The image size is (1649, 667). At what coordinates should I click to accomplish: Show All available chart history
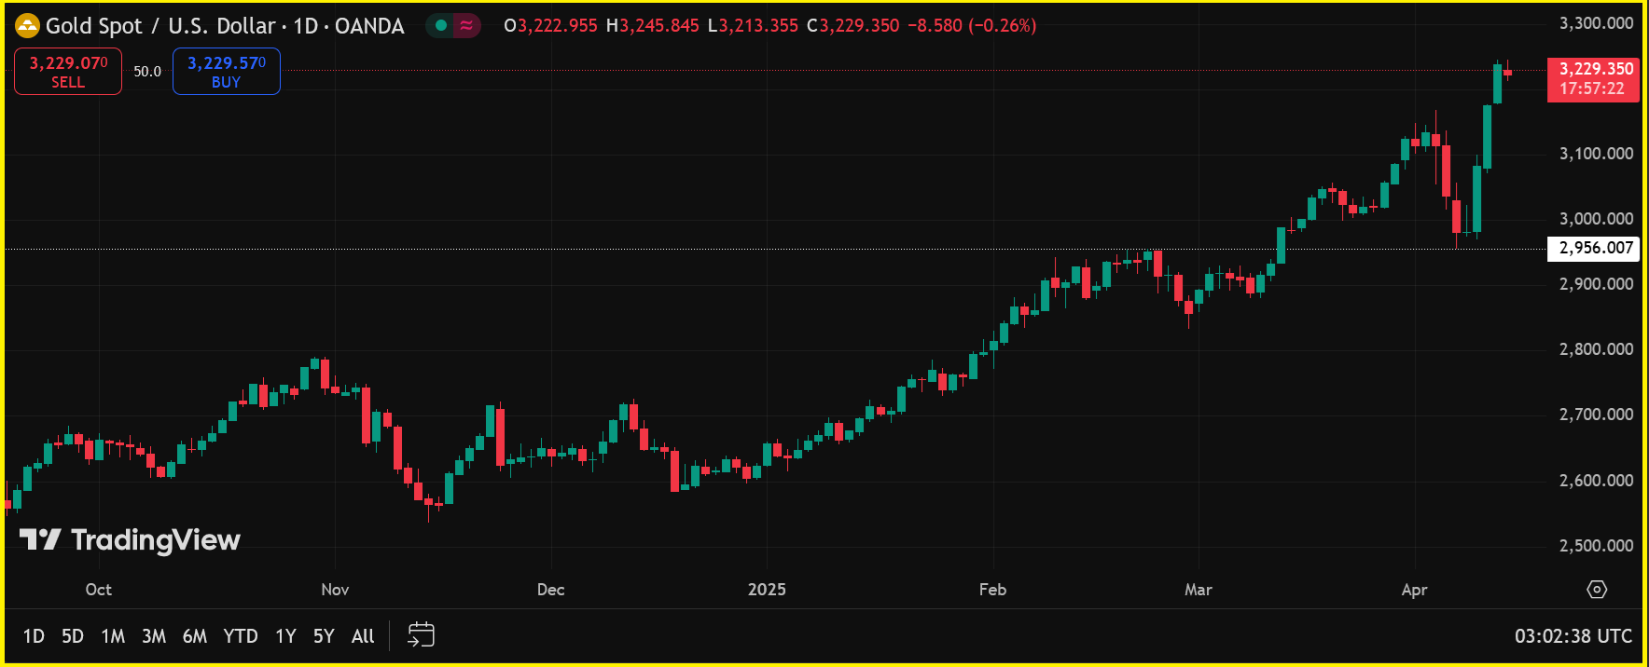tap(363, 636)
